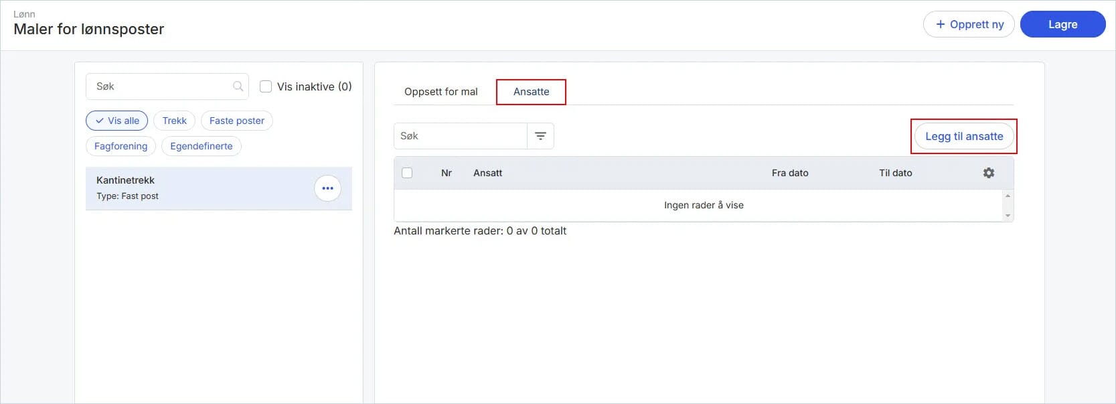Click scrollbar up arrow in employee table

pyautogui.click(x=1008, y=196)
